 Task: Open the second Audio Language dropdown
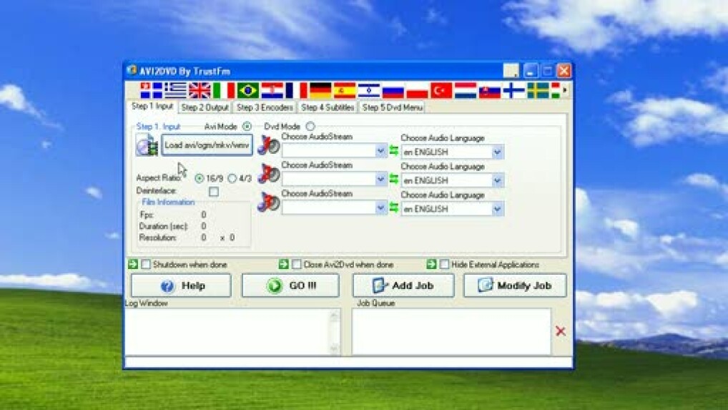pyautogui.click(x=498, y=180)
